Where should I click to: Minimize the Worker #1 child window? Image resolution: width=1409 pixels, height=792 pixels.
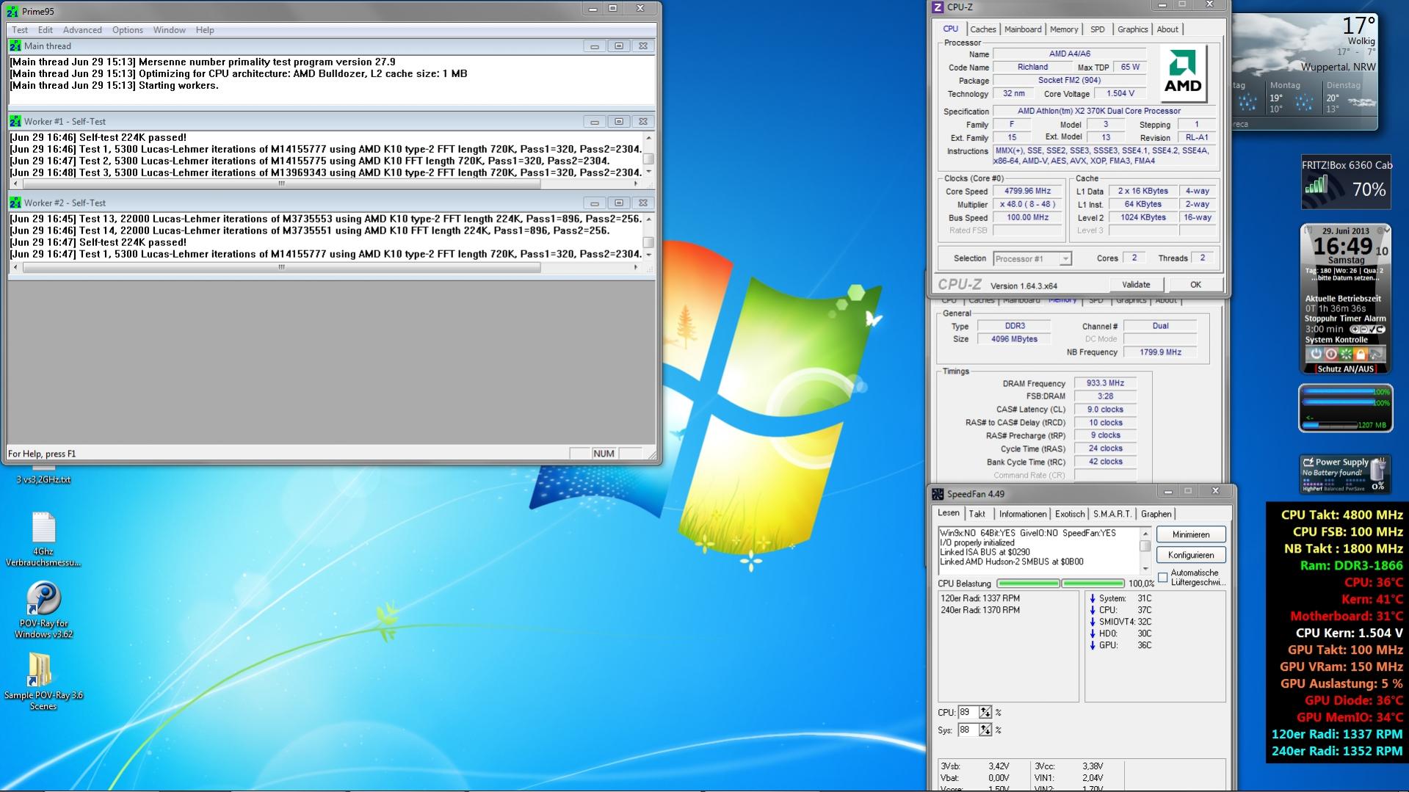tap(595, 121)
